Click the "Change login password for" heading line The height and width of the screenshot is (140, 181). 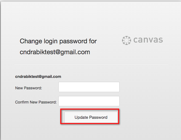58,41
